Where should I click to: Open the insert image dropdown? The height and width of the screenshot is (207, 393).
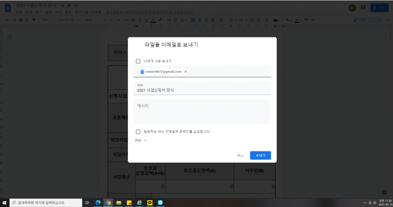pos(183,20)
